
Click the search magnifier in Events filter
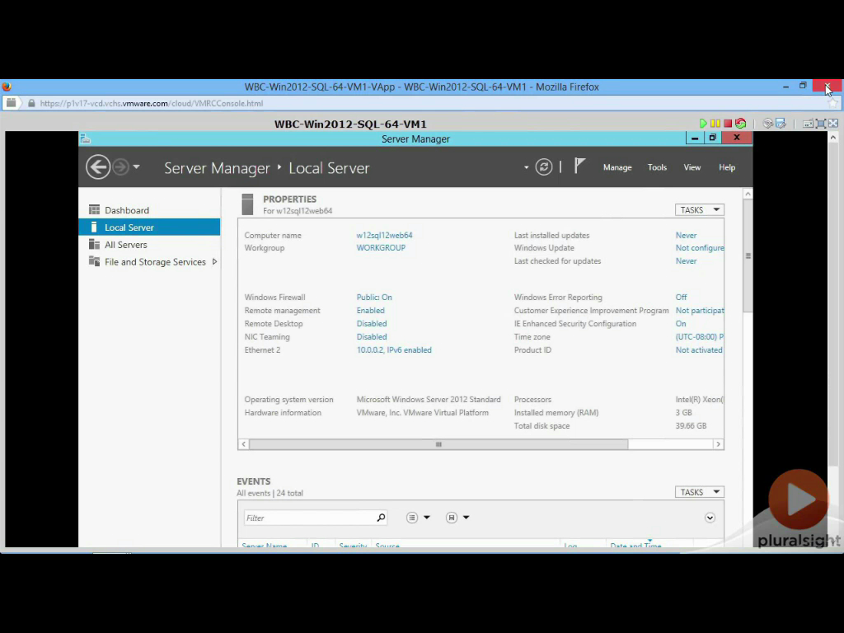coord(381,518)
